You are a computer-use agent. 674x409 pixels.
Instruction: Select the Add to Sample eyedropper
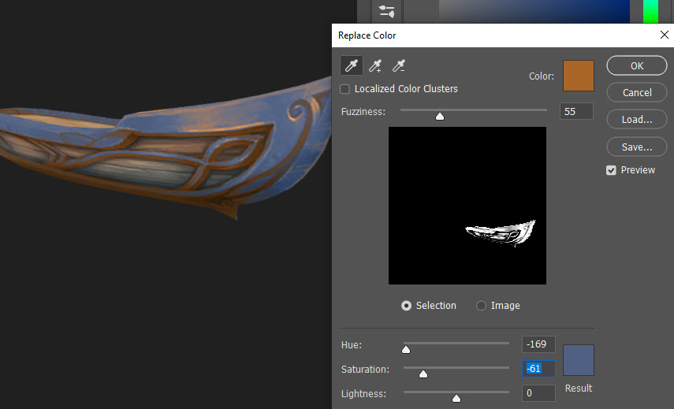tap(375, 65)
